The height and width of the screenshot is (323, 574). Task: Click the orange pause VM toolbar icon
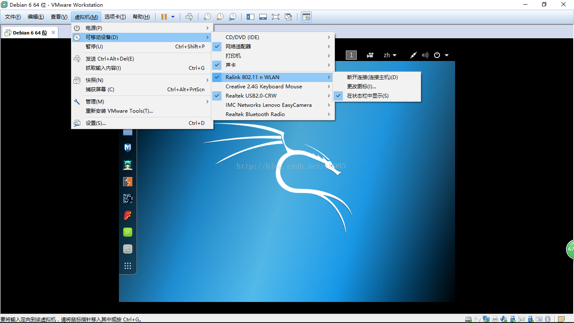[x=164, y=17]
